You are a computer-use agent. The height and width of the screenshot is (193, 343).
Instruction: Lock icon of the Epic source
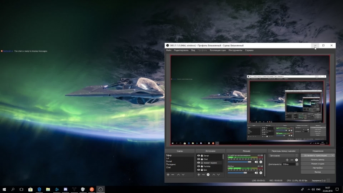coord(202,170)
